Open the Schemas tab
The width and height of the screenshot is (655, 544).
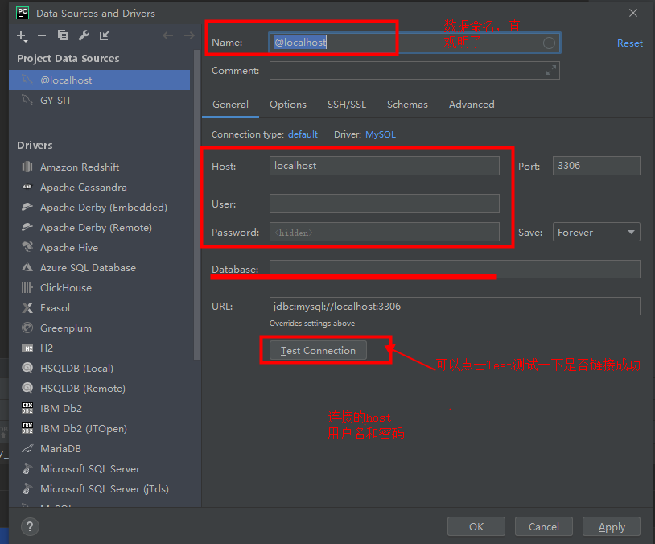[407, 104]
